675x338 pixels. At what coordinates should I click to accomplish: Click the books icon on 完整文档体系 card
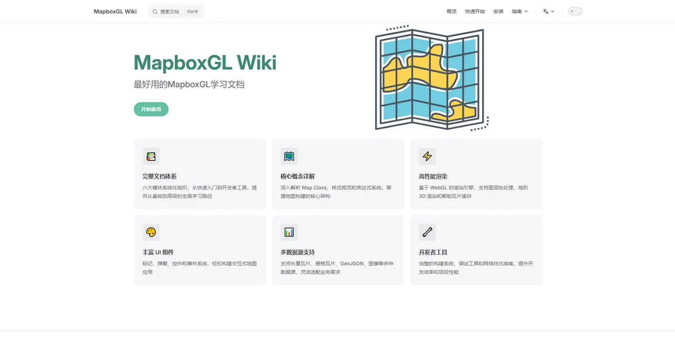pos(151,156)
